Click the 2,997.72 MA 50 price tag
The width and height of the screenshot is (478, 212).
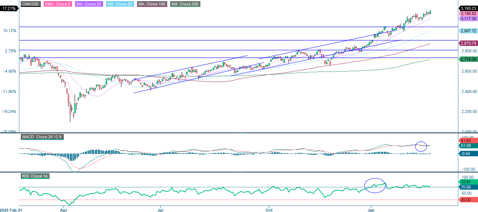(469, 31)
